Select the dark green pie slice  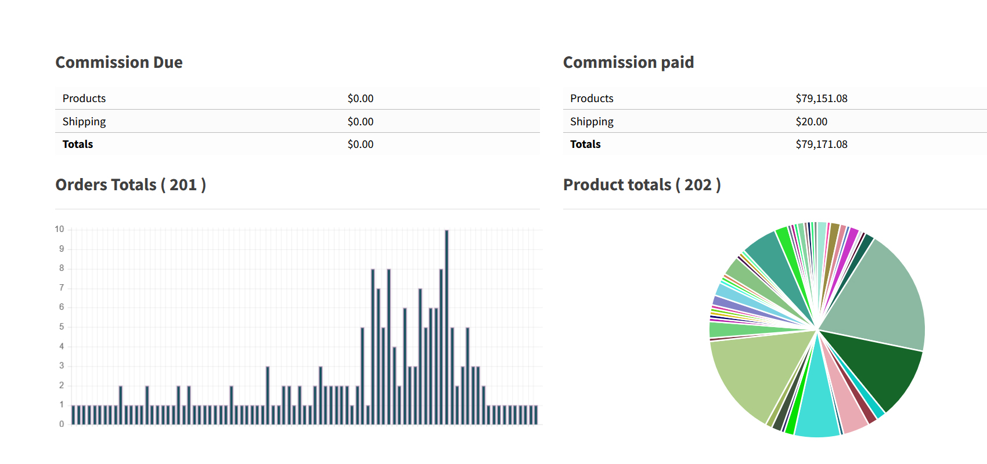[x=877, y=365]
